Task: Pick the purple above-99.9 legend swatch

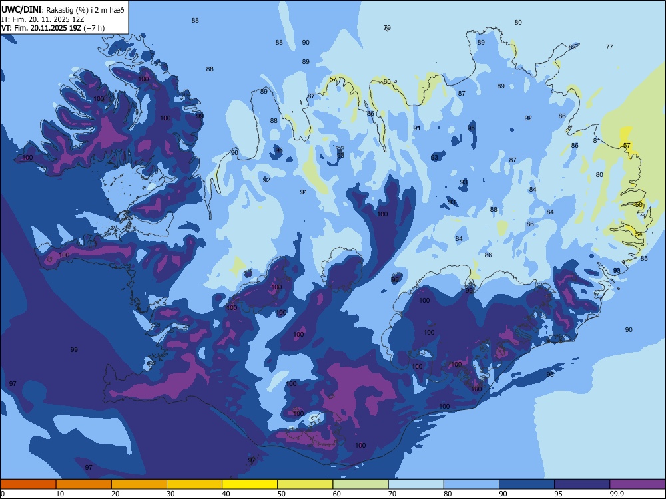Action: point(637,484)
